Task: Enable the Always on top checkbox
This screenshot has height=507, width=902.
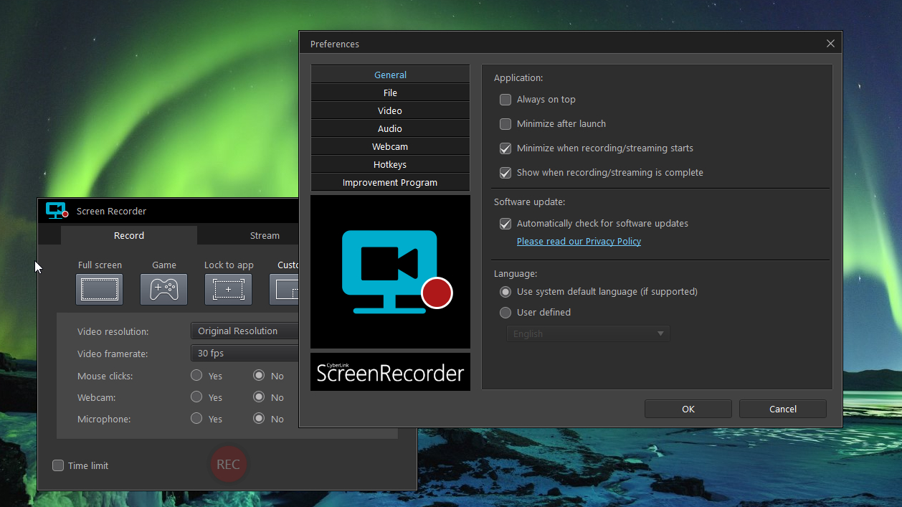Action: click(505, 100)
